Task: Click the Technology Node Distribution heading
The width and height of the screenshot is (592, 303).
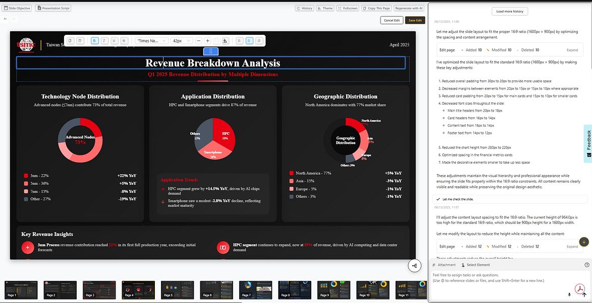Action: coord(80,96)
